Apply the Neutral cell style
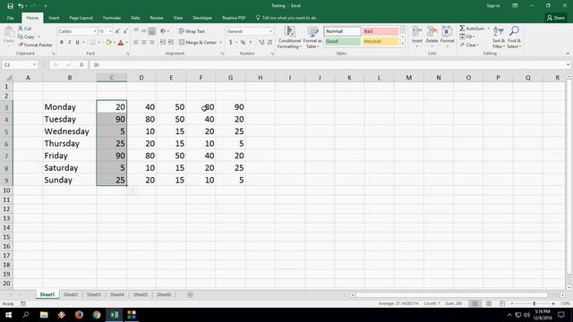573x322 pixels. [x=381, y=41]
